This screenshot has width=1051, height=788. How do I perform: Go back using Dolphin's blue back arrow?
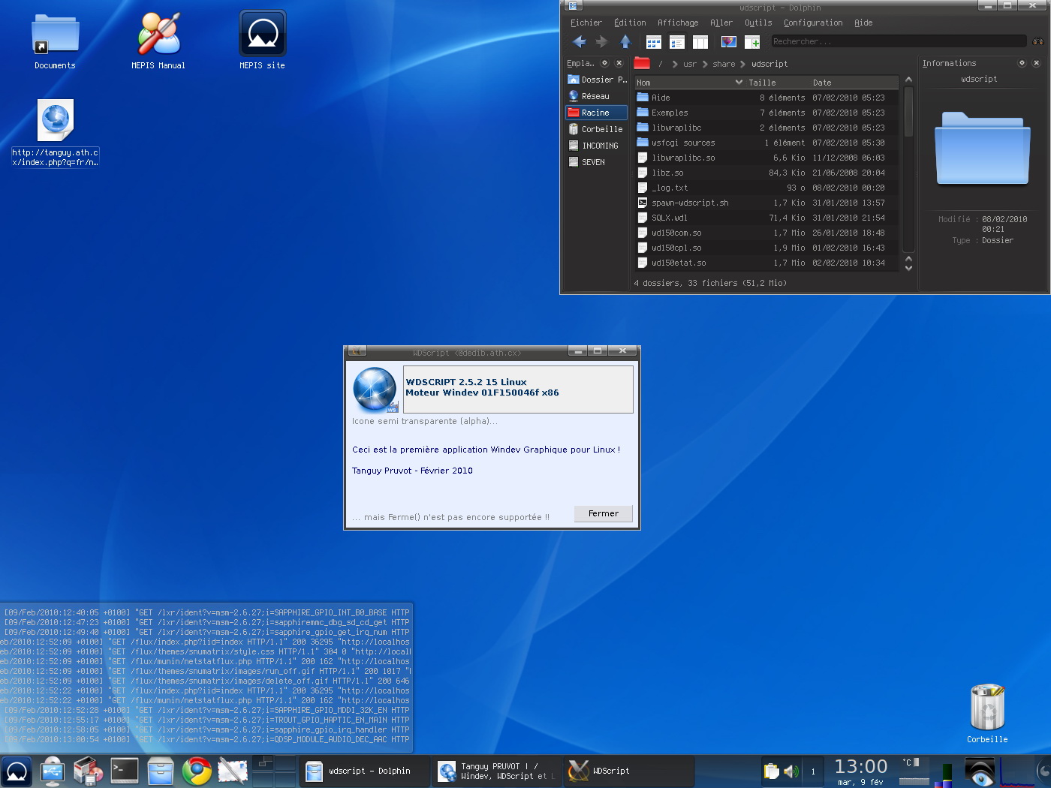click(579, 42)
